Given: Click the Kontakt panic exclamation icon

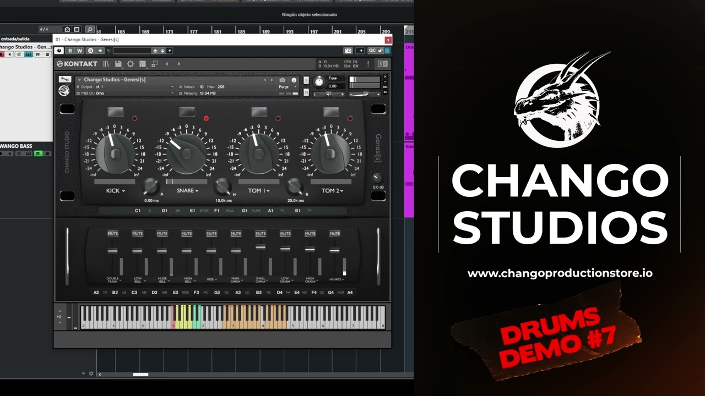Looking at the screenshot, I should pyautogui.click(x=368, y=64).
